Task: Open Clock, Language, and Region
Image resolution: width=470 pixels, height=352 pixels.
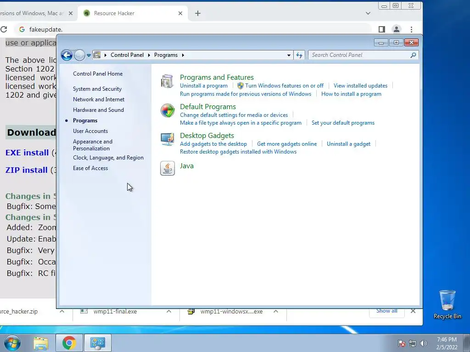Action: pos(108,158)
